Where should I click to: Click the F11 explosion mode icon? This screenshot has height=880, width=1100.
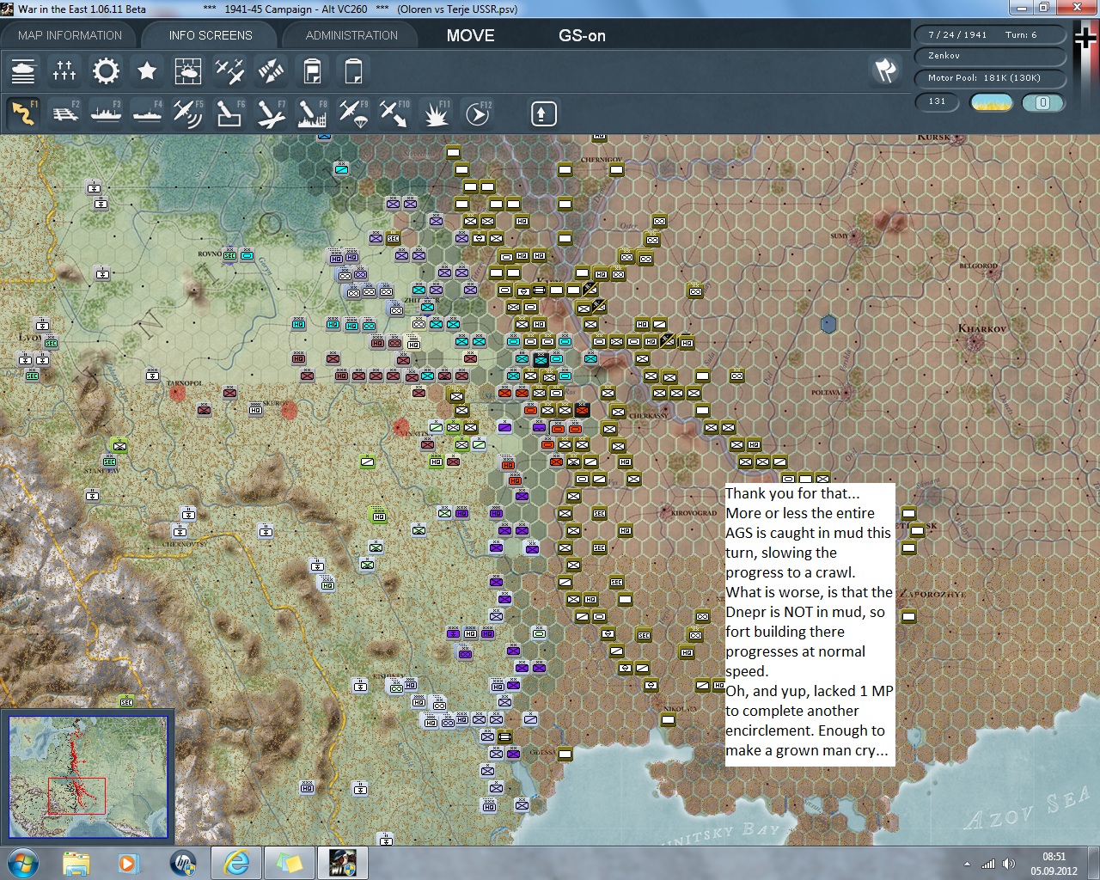[x=436, y=113]
